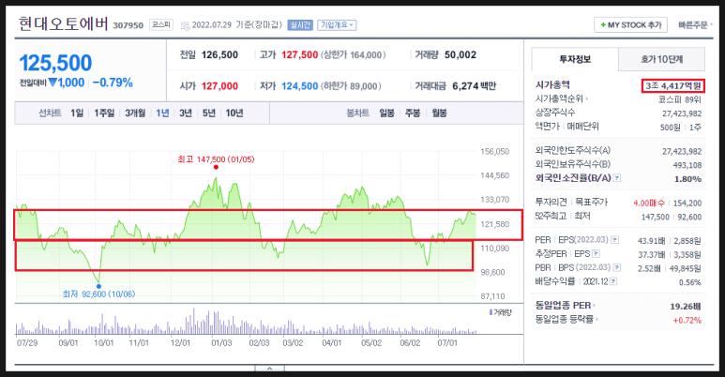725x377 pixels.
Task: Switch to 일봉 candlestick chart
Action: (386, 113)
